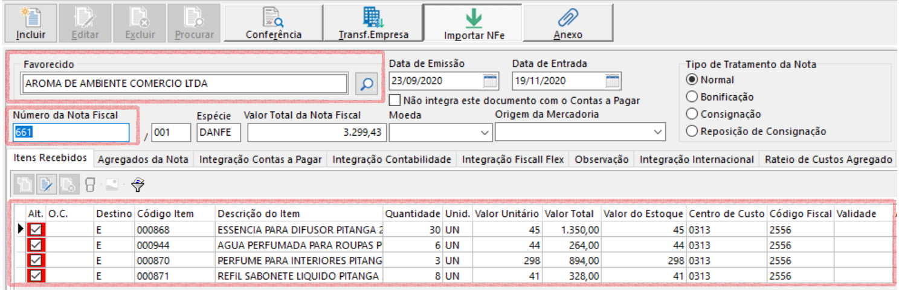Click Valor Unitário column header

pos(507,213)
